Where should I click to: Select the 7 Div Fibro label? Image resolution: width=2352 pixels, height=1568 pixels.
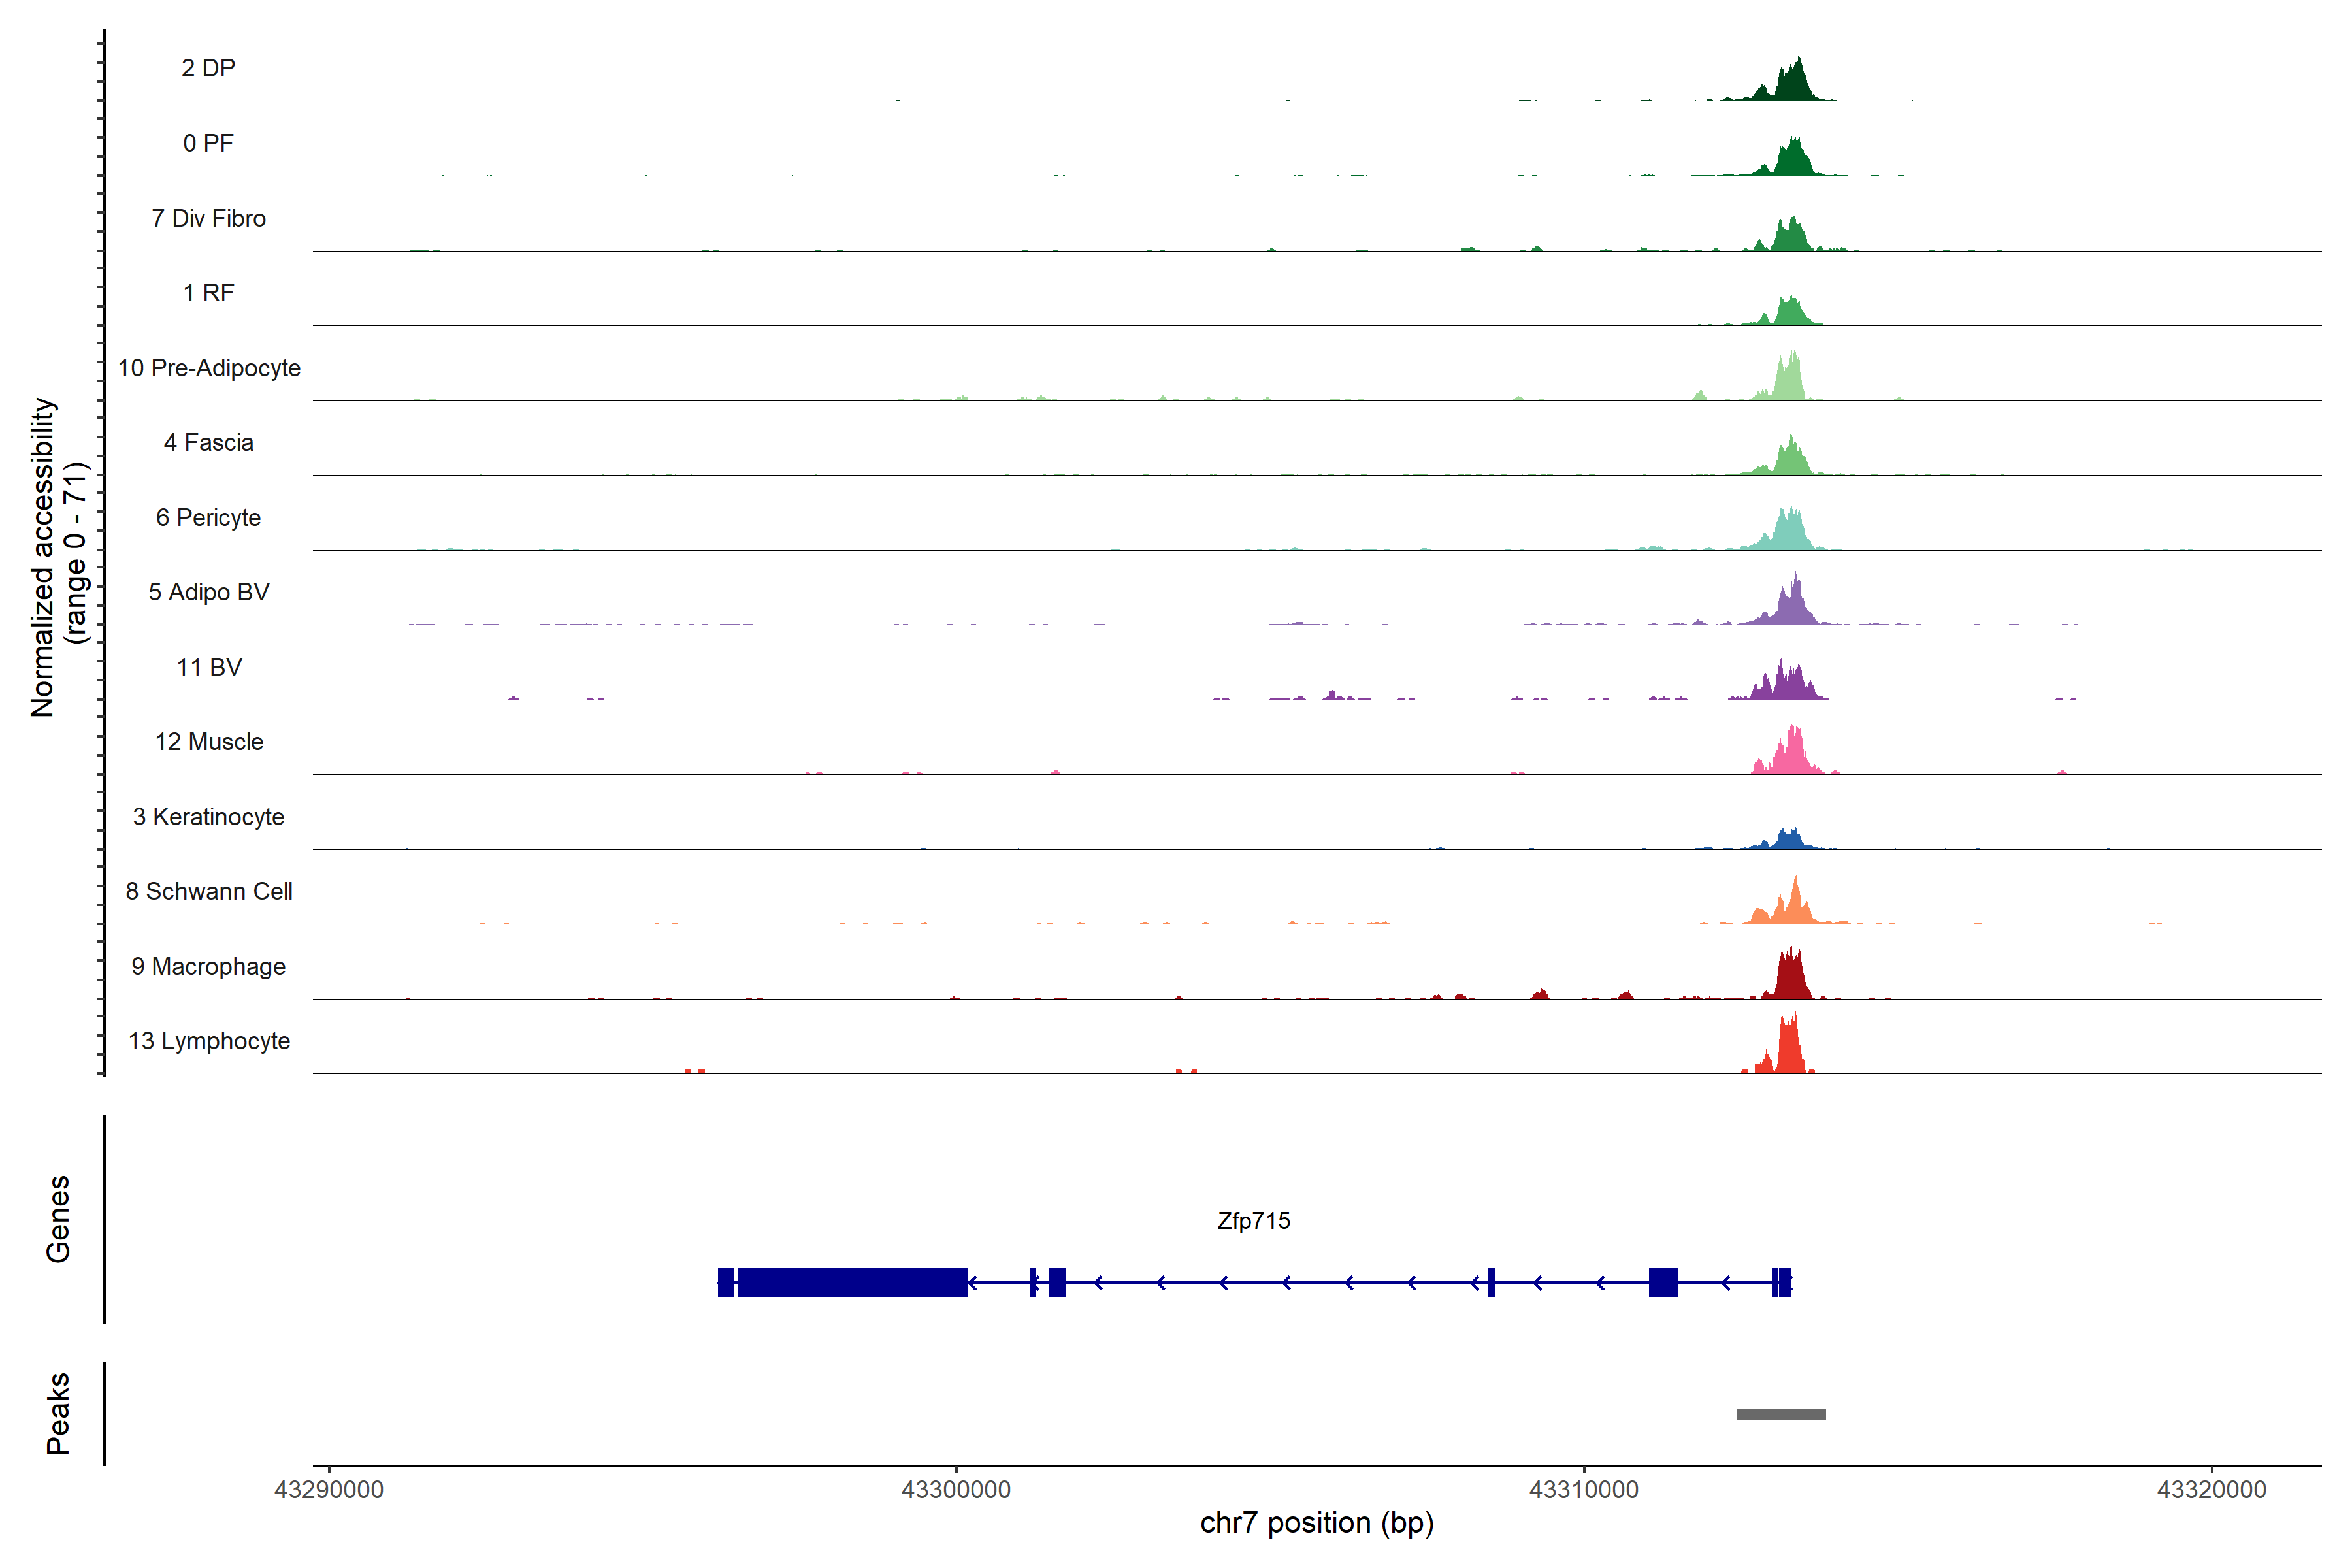coord(208,218)
